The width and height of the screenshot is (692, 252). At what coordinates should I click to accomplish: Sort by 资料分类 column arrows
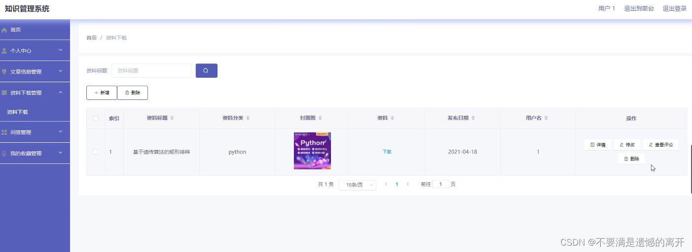pyautogui.click(x=248, y=118)
